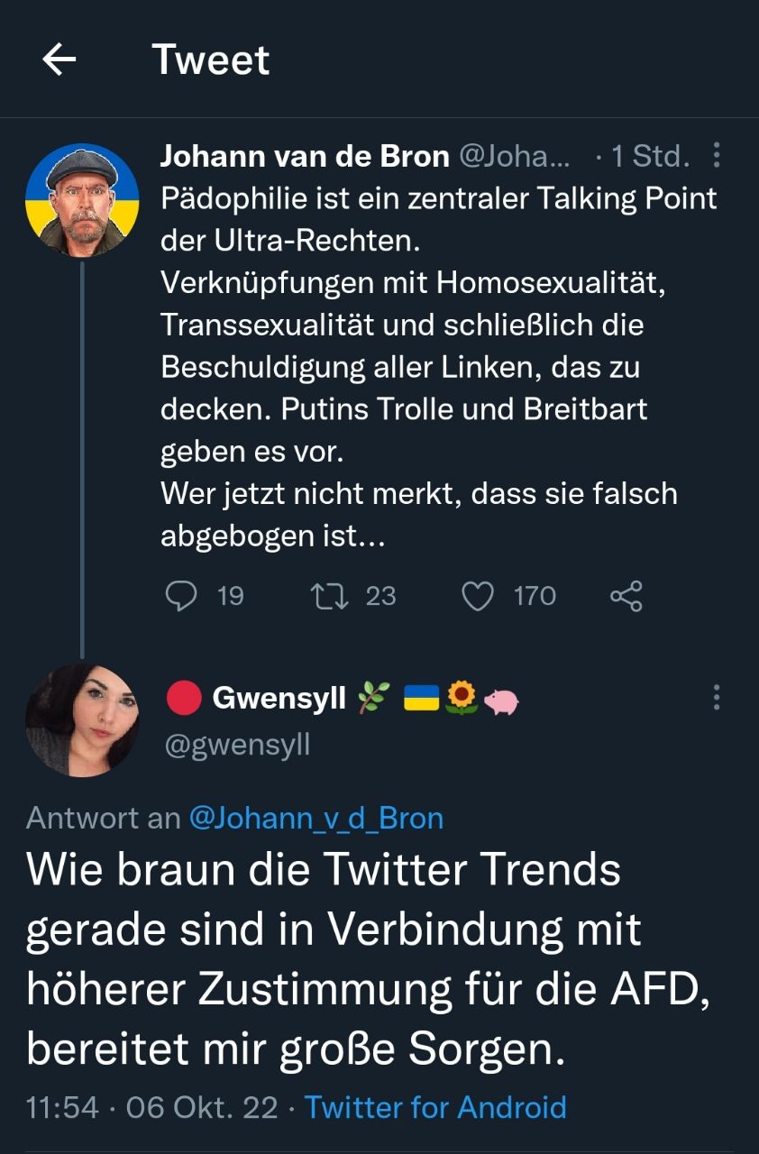The width and height of the screenshot is (759, 1154).
Task: Open more options for Gwensyll's tweet
Action: (x=717, y=697)
